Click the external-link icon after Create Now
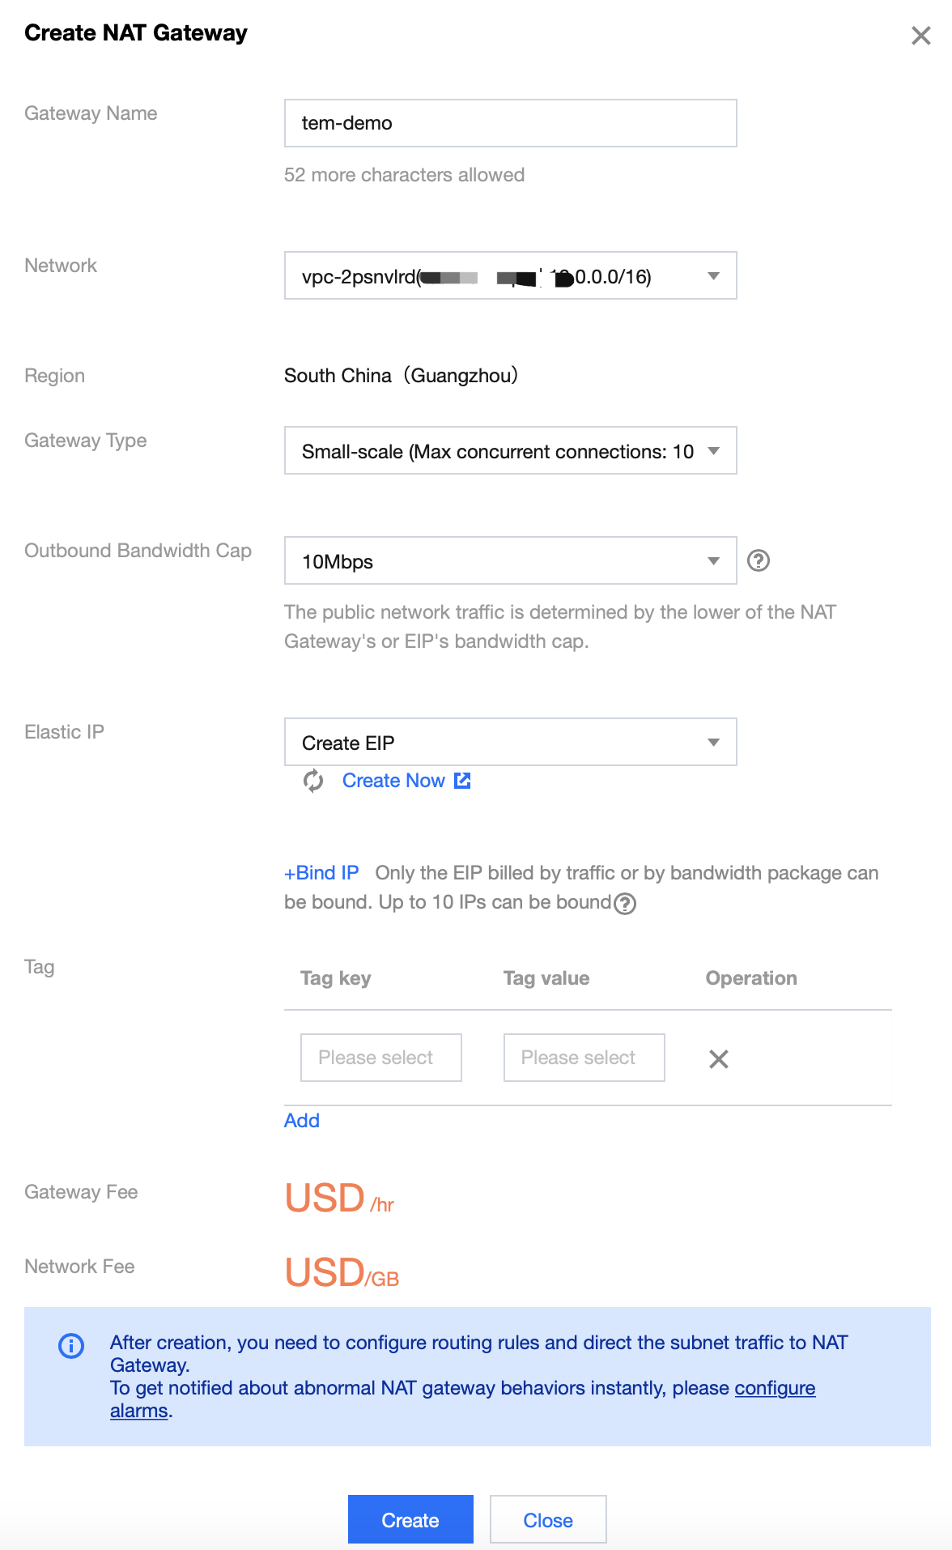The width and height of the screenshot is (952, 1550). [x=462, y=781]
